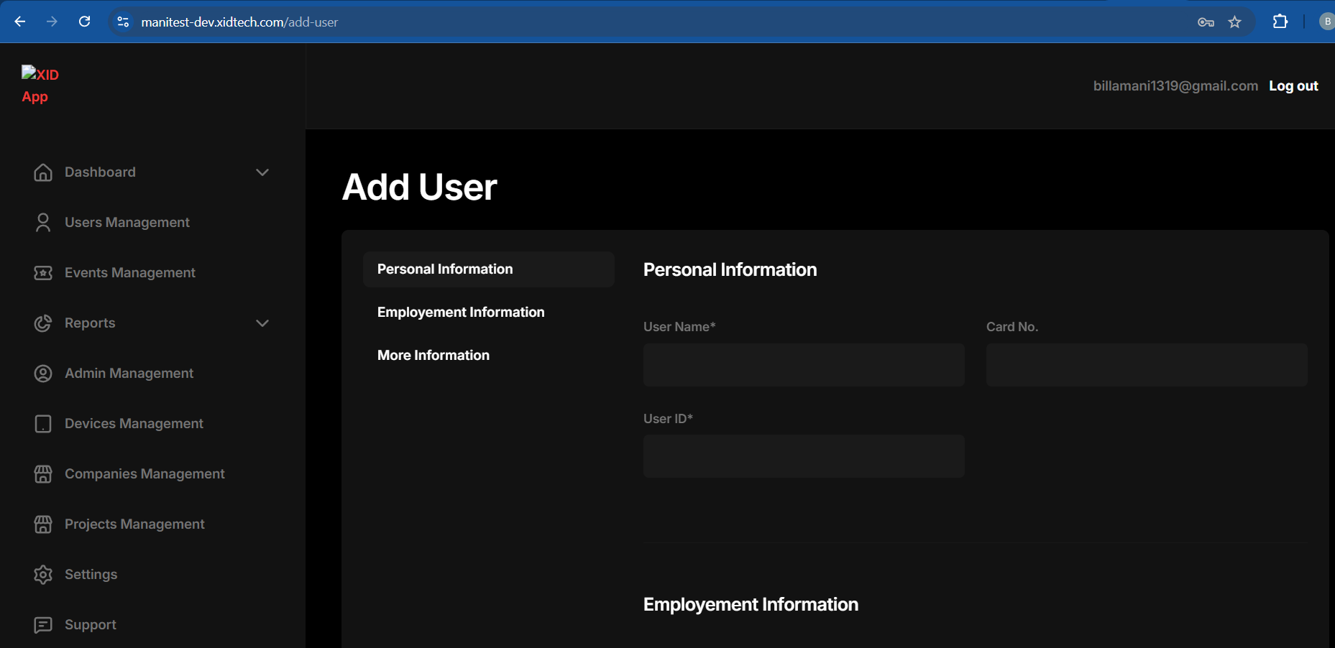Click the Users Management person icon
1335x648 pixels.
pos(43,223)
